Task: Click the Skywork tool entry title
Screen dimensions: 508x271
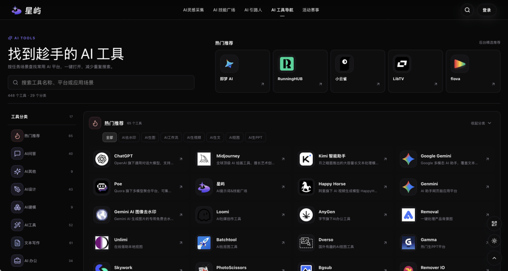Action: tap(123, 267)
